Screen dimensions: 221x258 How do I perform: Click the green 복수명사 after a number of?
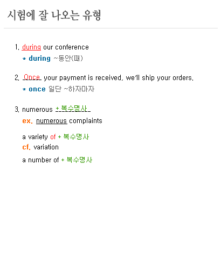(x=79, y=160)
